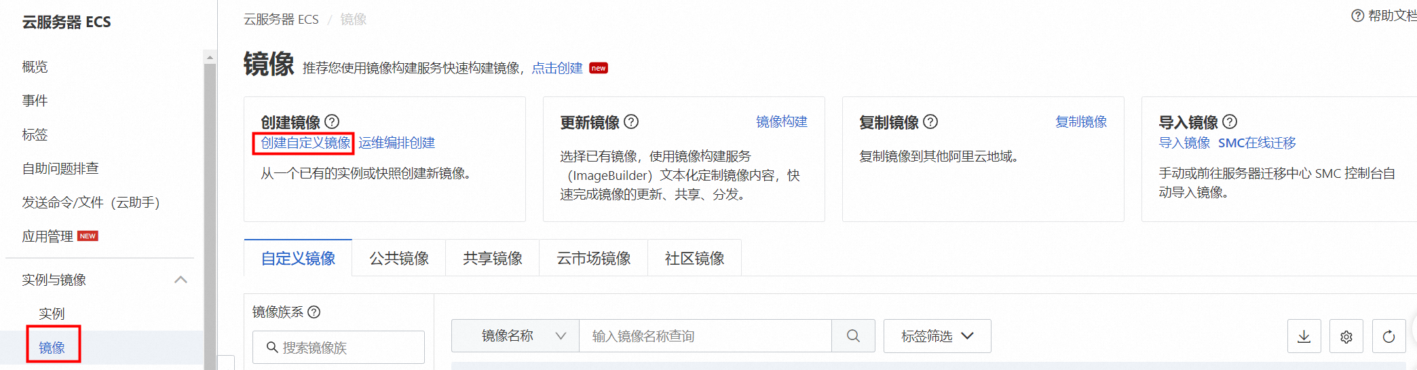Switch to the 公共镜像 tab
This screenshot has height=370, width=1417.
399,259
